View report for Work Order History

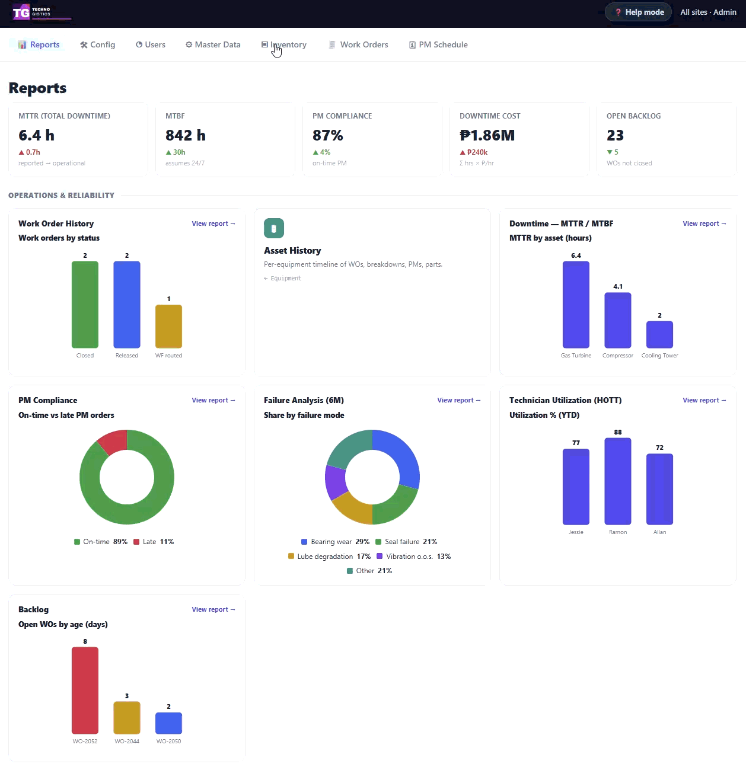213,223
